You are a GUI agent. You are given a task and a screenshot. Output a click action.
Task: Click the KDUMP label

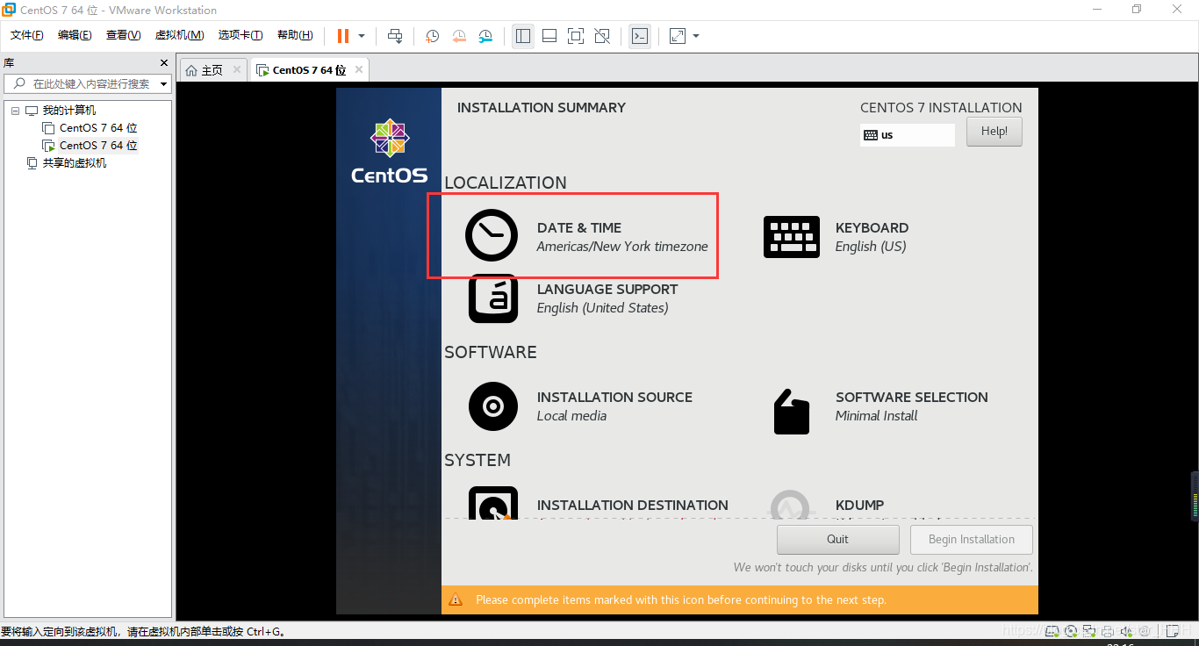pyautogui.click(x=860, y=505)
